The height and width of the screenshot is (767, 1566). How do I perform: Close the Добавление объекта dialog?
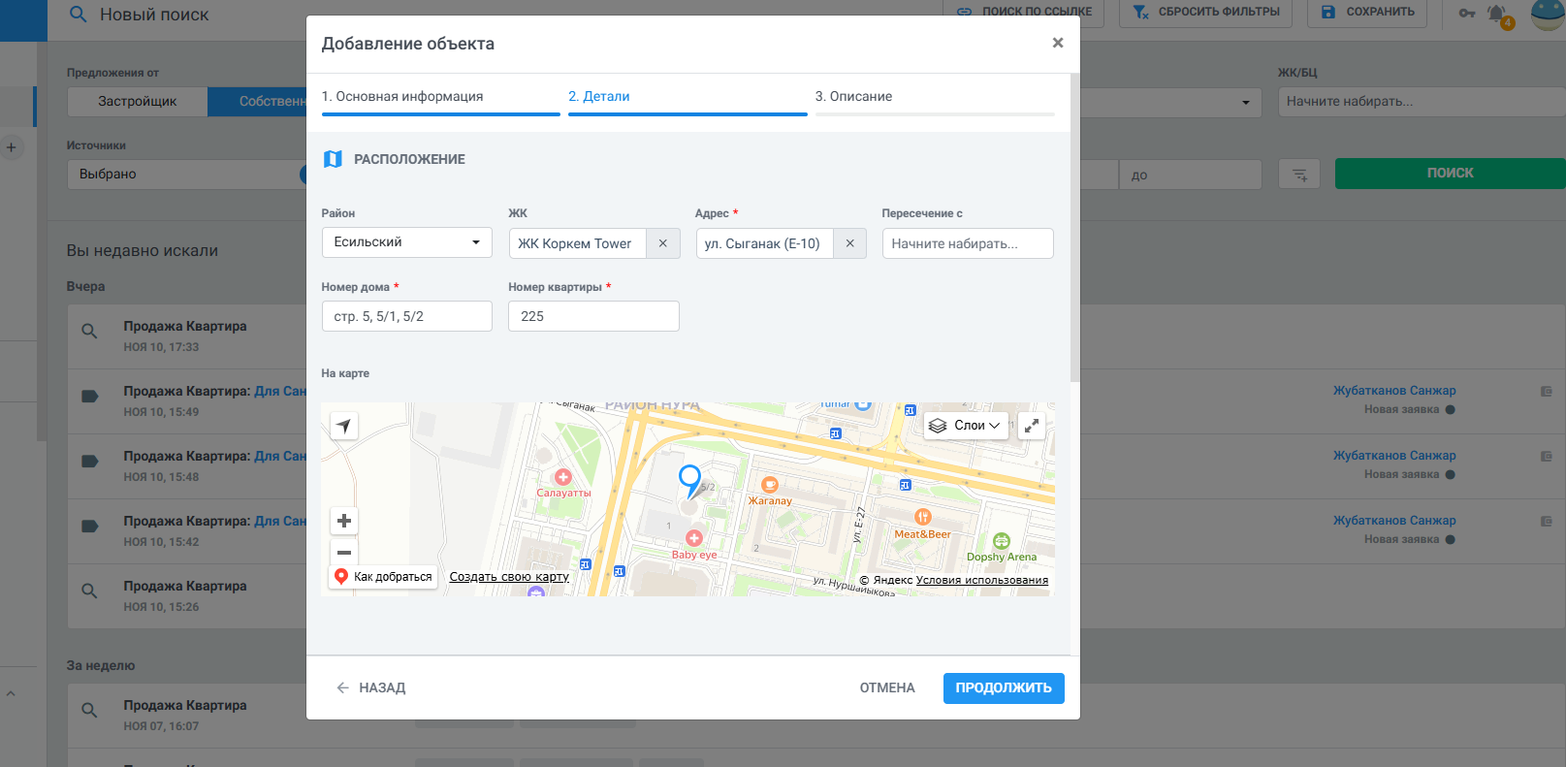click(1057, 43)
